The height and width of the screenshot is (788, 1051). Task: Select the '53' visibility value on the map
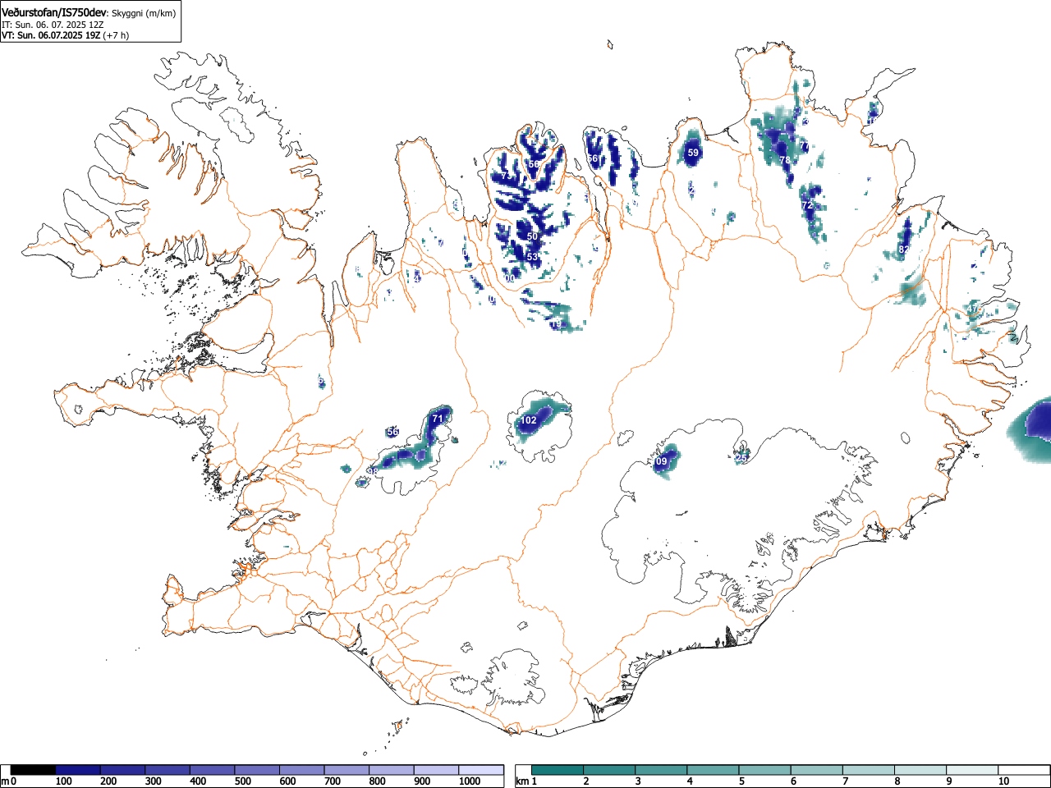(532, 257)
